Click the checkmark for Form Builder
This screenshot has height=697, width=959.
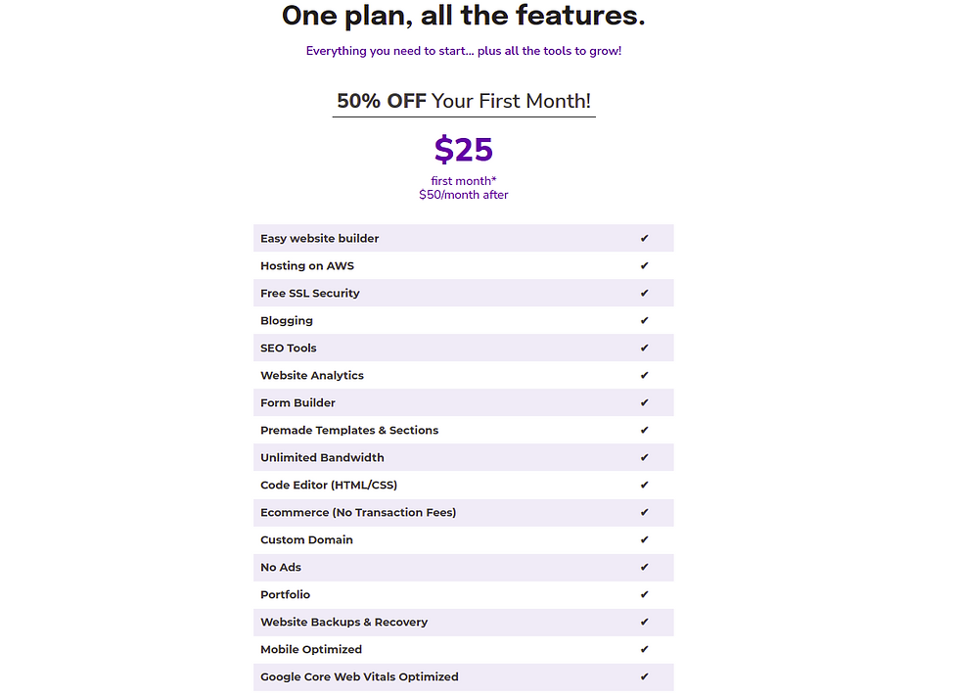(x=644, y=403)
